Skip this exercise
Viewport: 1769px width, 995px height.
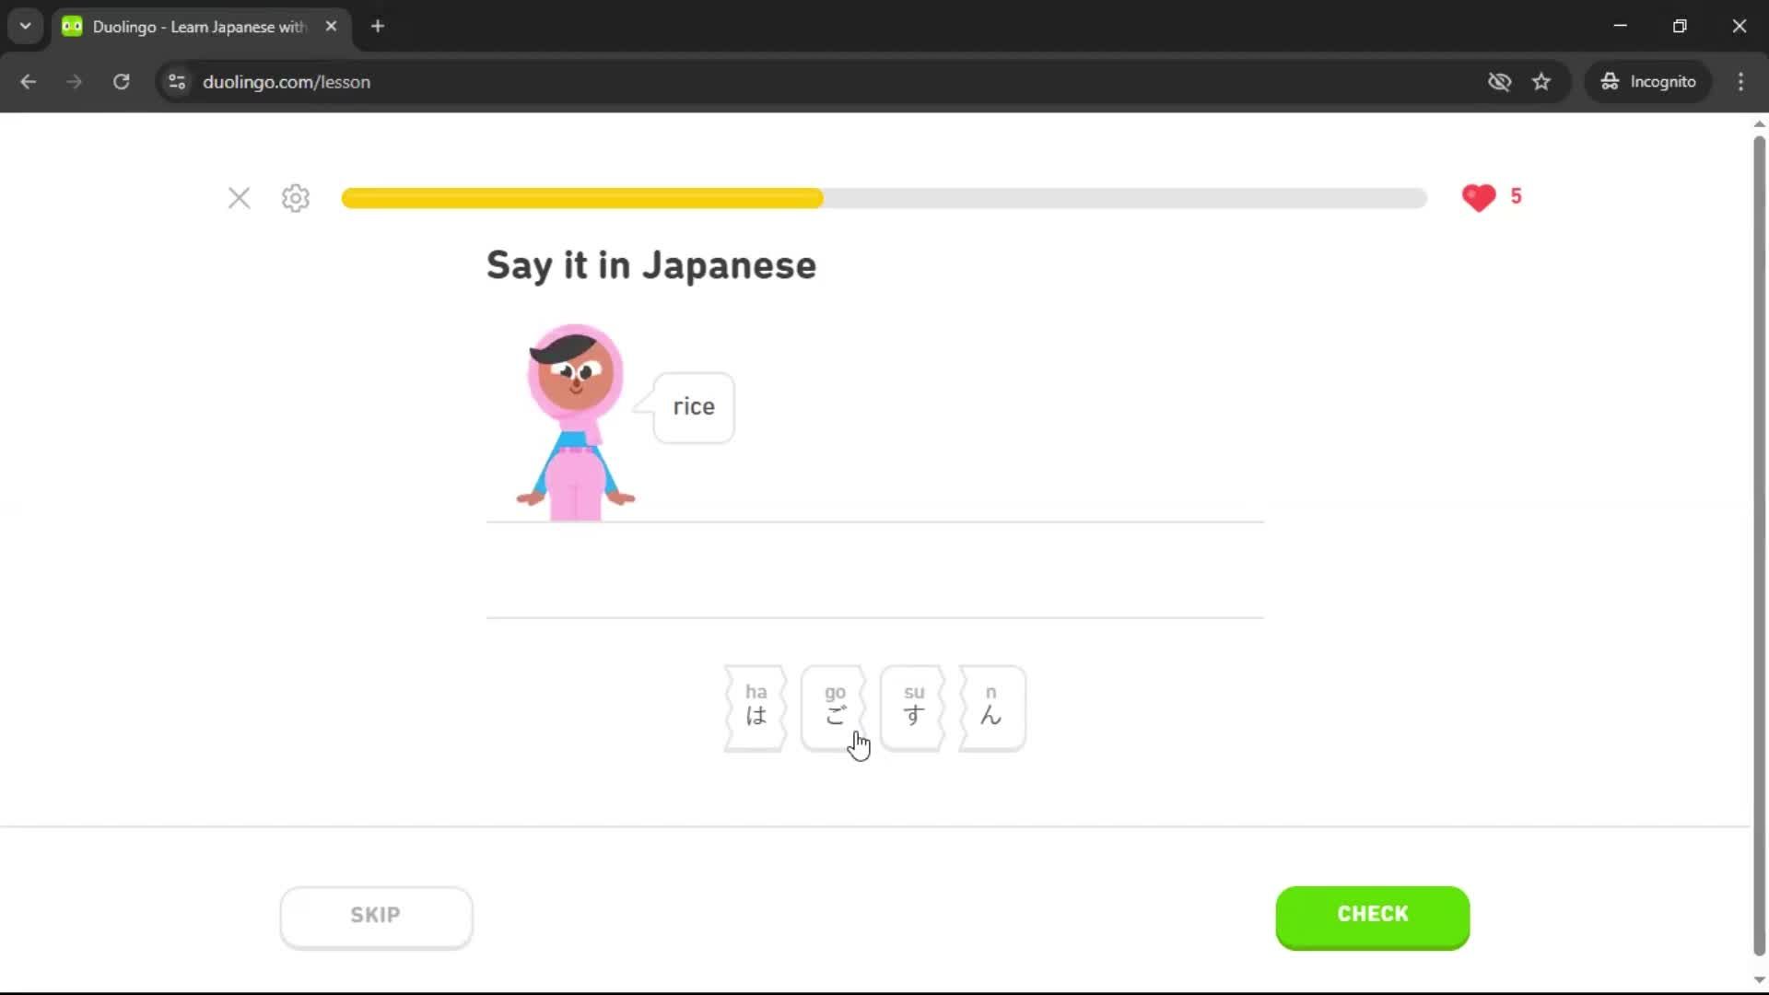[375, 915]
